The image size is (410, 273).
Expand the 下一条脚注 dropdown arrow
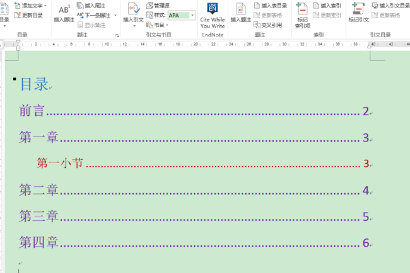coord(115,15)
